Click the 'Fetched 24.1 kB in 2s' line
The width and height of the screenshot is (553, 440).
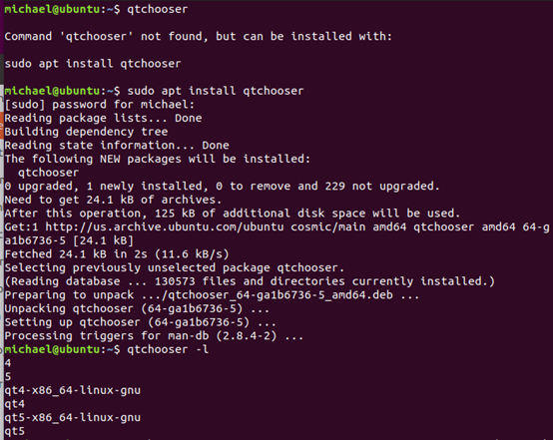(x=117, y=253)
